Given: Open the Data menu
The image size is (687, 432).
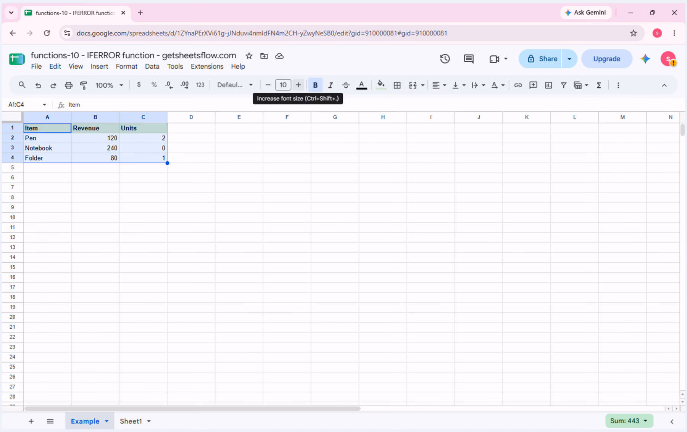Looking at the screenshot, I should pyautogui.click(x=152, y=66).
